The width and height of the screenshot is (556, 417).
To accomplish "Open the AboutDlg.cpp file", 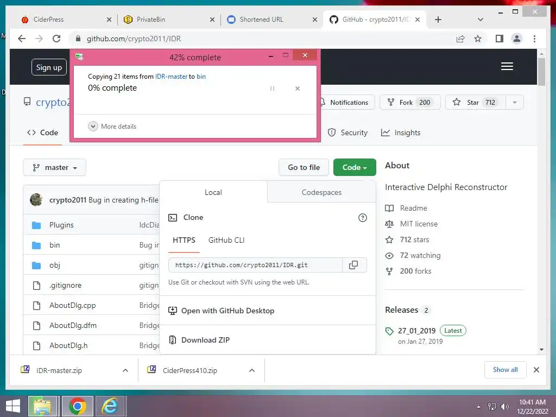I will coord(72,305).
